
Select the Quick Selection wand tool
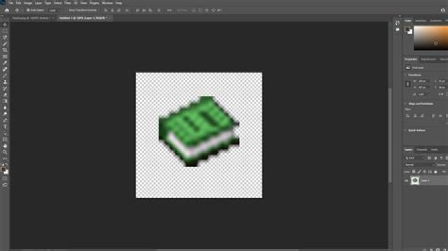click(5, 44)
